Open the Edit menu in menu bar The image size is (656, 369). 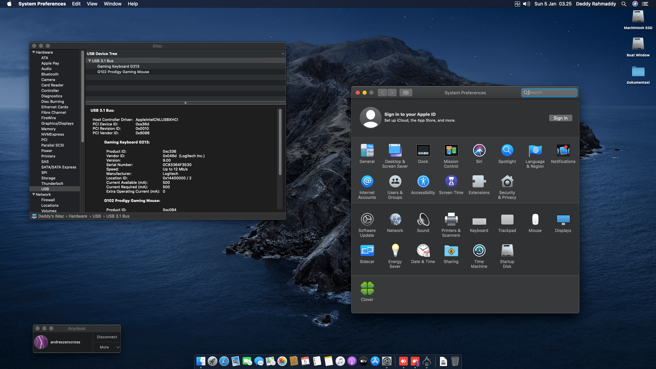pyautogui.click(x=76, y=4)
